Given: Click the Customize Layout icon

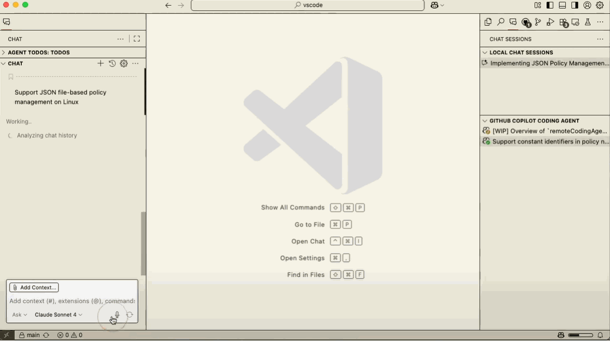Looking at the screenshot, I should (537, 5).
